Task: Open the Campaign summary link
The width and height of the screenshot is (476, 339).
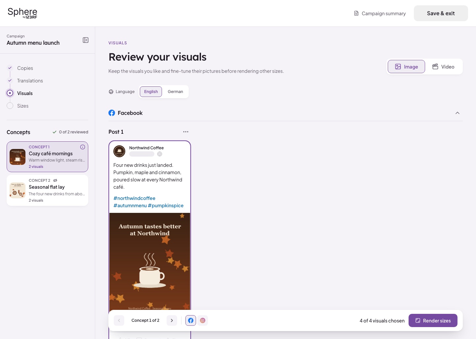Action: pos(380,13)
